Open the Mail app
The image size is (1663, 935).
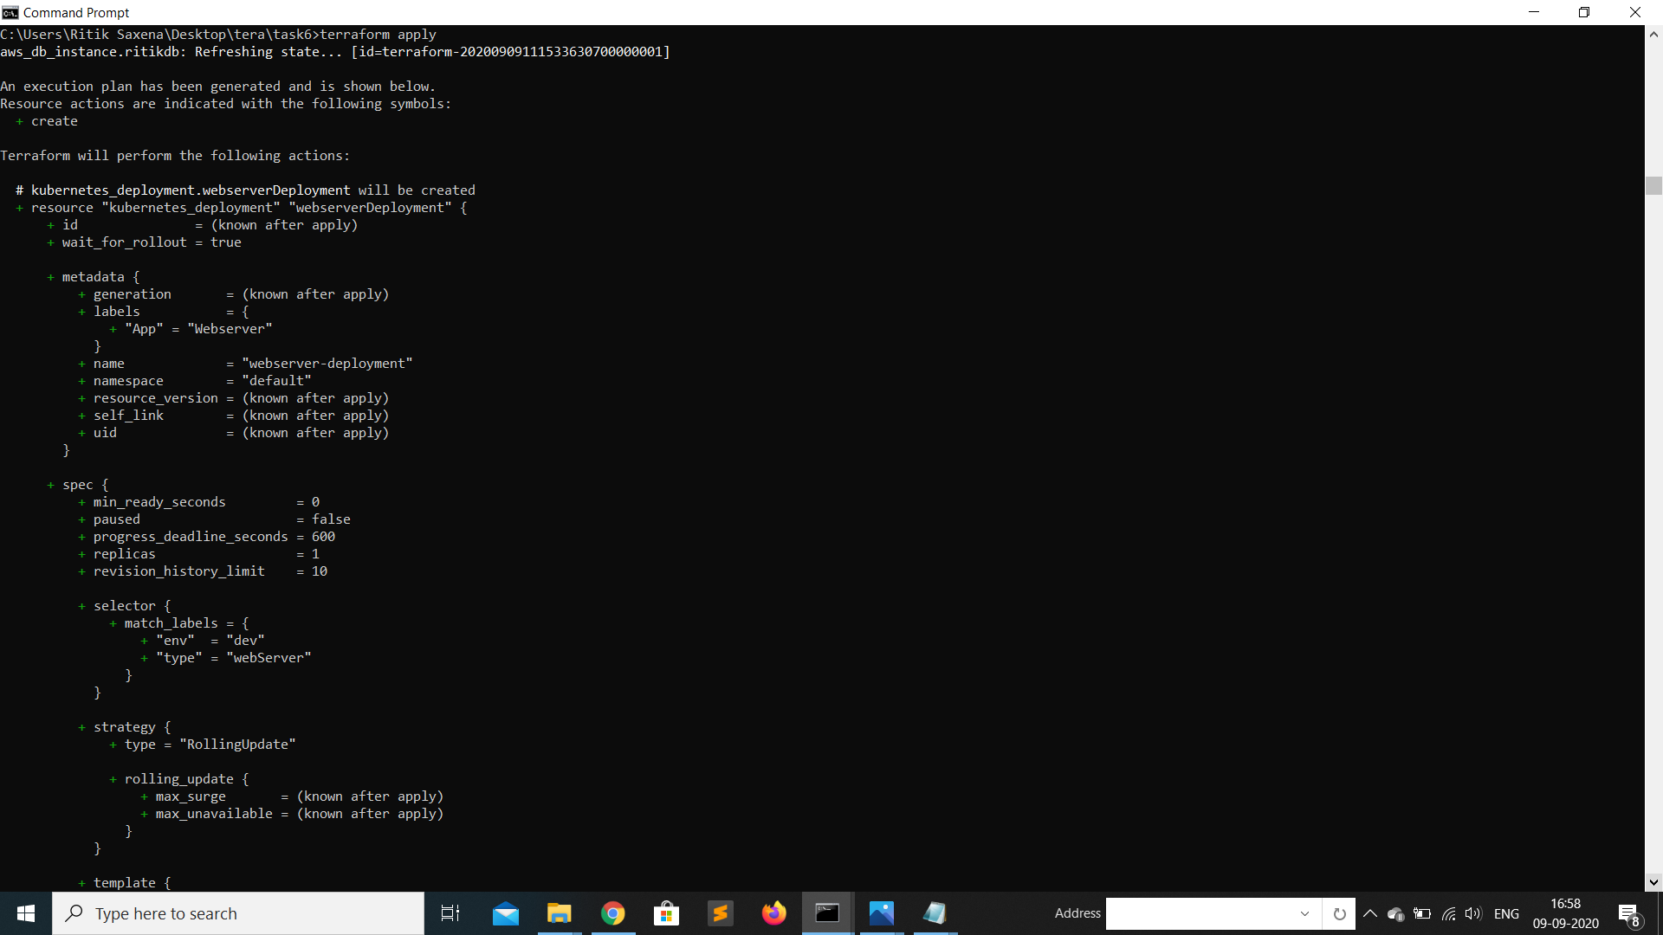pyautogui.click(x=505, y=913)
